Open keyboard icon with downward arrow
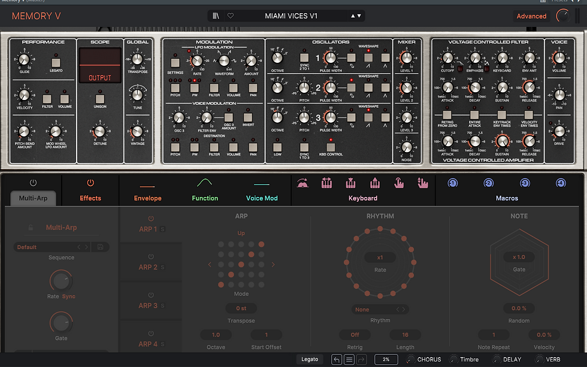Viewport: 587px width, 367px height. tap(350, 183)
